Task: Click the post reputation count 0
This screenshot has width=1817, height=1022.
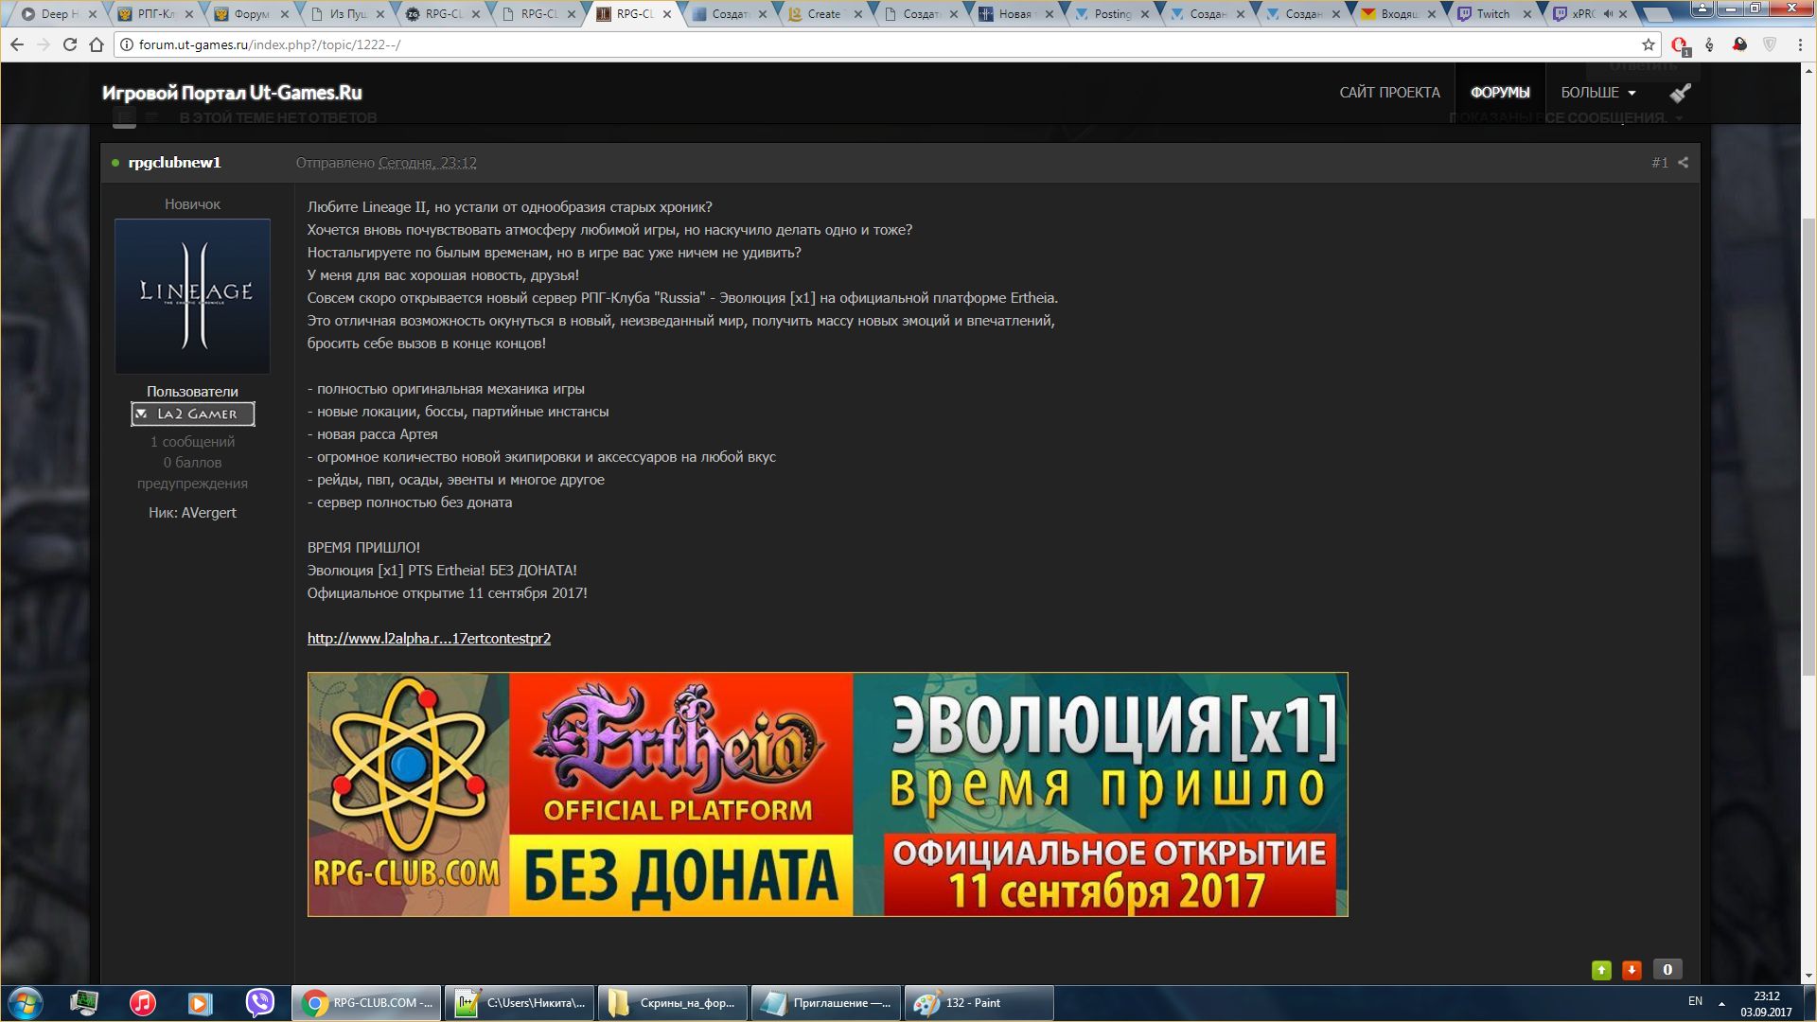Action: tap(1667, 970)
